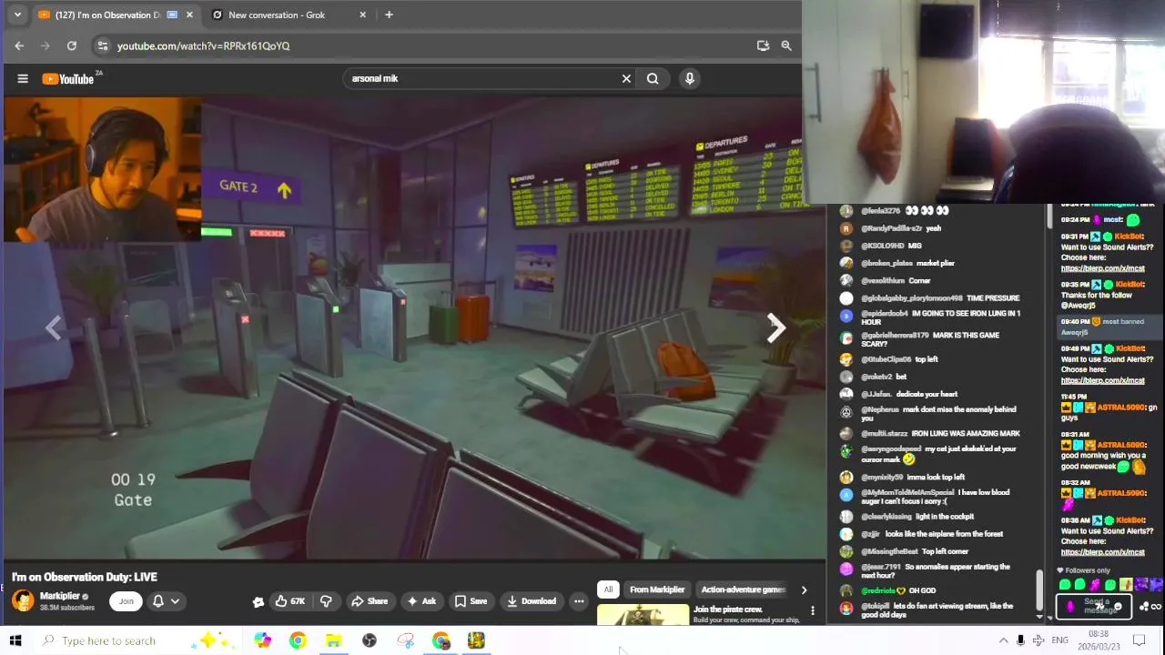Select the From Markiplier filter chip
This screenshot has width=1165, height=655.
pos(656,589)
